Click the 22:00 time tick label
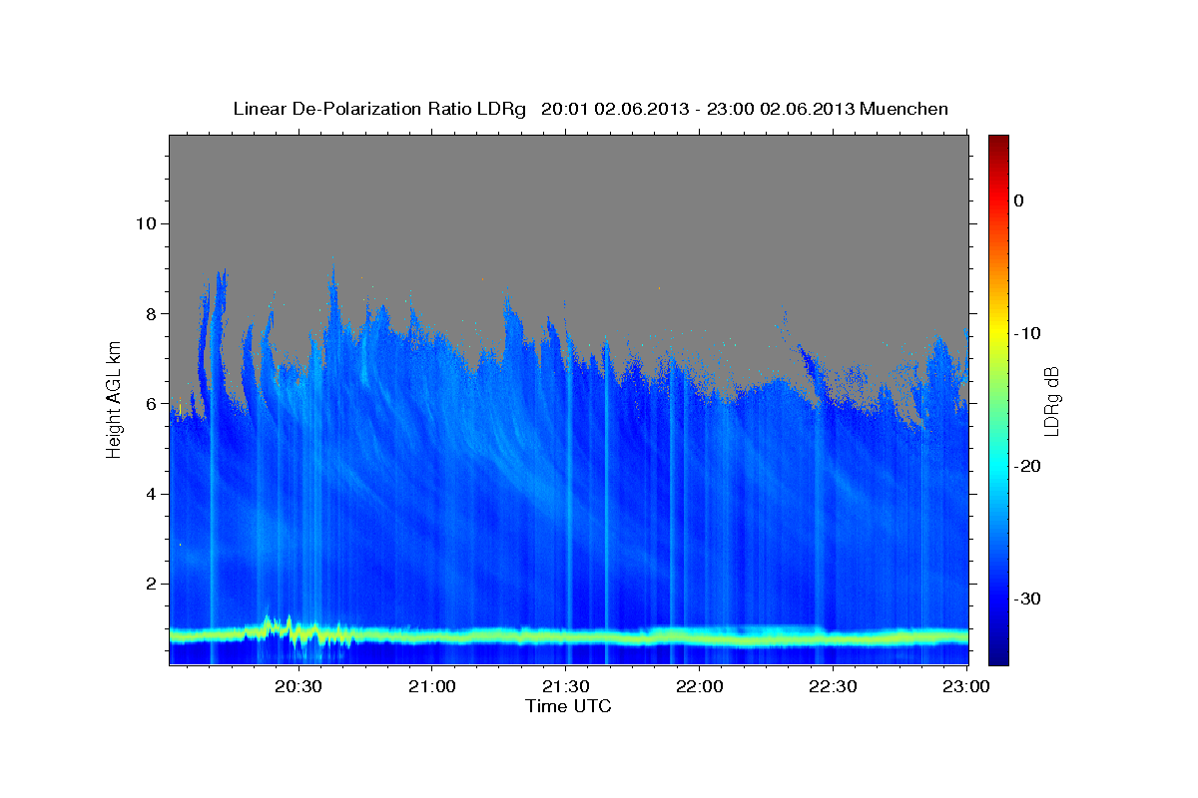Screen dimensions: 1198x798 (x=699, y=687)
